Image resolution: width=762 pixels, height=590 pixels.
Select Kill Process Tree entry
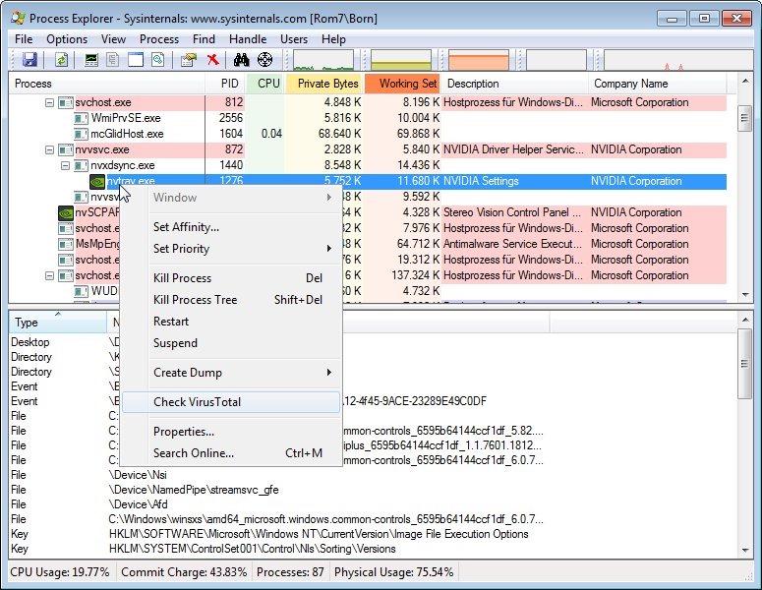(x=231, y=299)
